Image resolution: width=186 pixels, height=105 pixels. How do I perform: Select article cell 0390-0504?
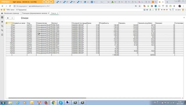pyautogui.click(x=62, y=43)
